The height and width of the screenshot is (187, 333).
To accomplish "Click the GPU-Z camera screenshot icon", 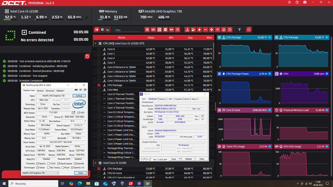I will (x=76, y=90).
